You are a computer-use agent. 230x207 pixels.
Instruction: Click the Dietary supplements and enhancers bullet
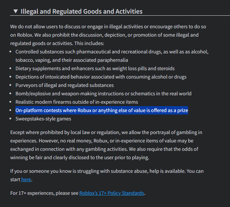pyautogui.click(x=95, y=68)
